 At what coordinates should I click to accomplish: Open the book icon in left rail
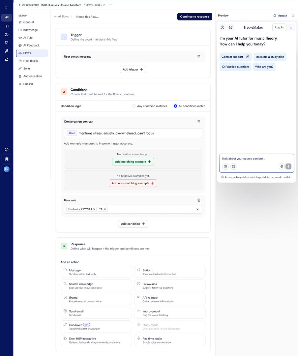7,26
